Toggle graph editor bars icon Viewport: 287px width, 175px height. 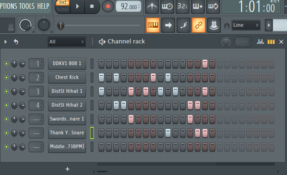[260, 42]
